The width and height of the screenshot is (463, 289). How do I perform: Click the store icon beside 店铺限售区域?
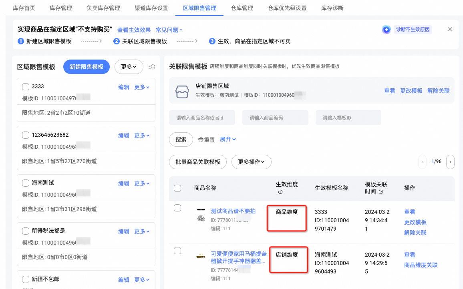tap(182, 92)
